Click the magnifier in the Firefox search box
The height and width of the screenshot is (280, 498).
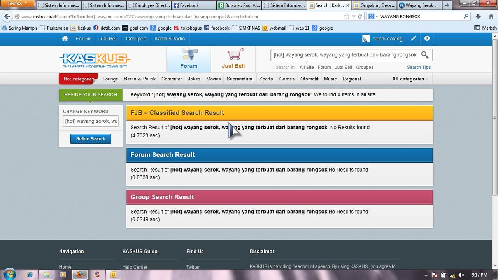pos(466,17)
